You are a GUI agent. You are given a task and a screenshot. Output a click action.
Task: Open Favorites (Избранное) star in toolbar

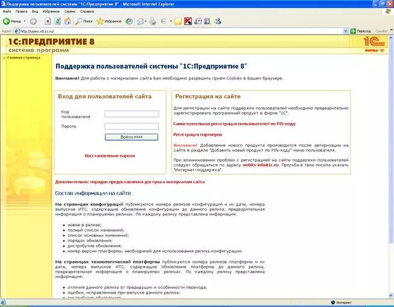coord(109,21)
